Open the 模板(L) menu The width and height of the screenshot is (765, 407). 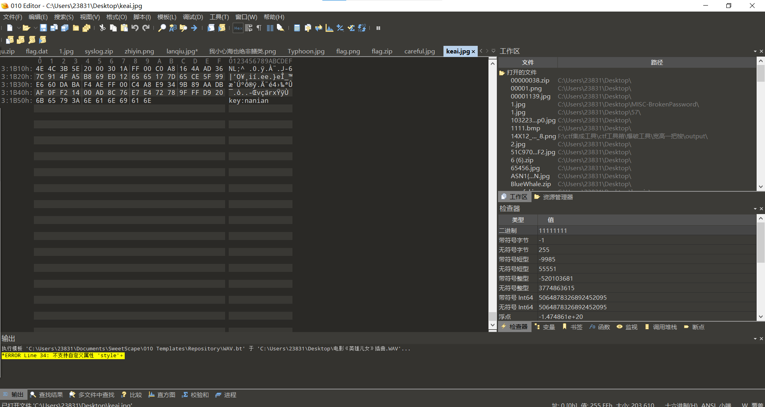tap(167, 17)
